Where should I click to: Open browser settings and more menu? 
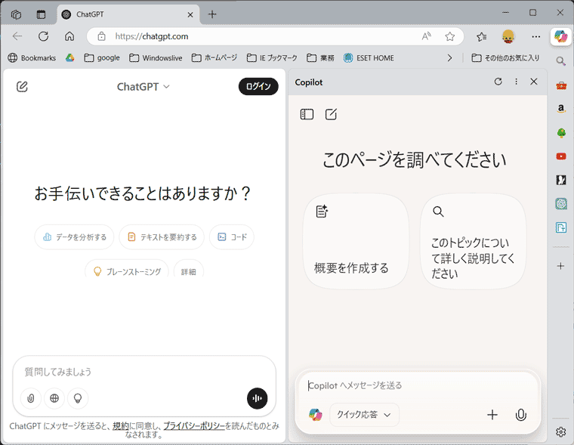point(536,36)
